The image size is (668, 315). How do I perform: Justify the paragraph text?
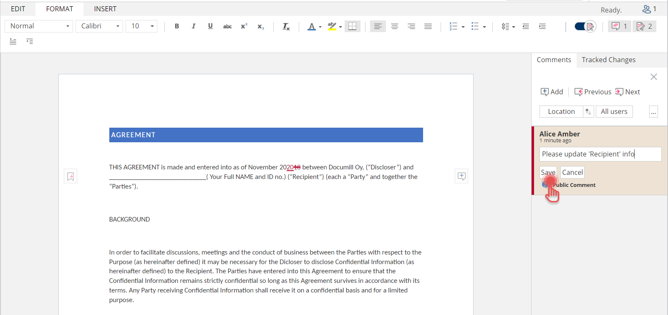[428, 26]
